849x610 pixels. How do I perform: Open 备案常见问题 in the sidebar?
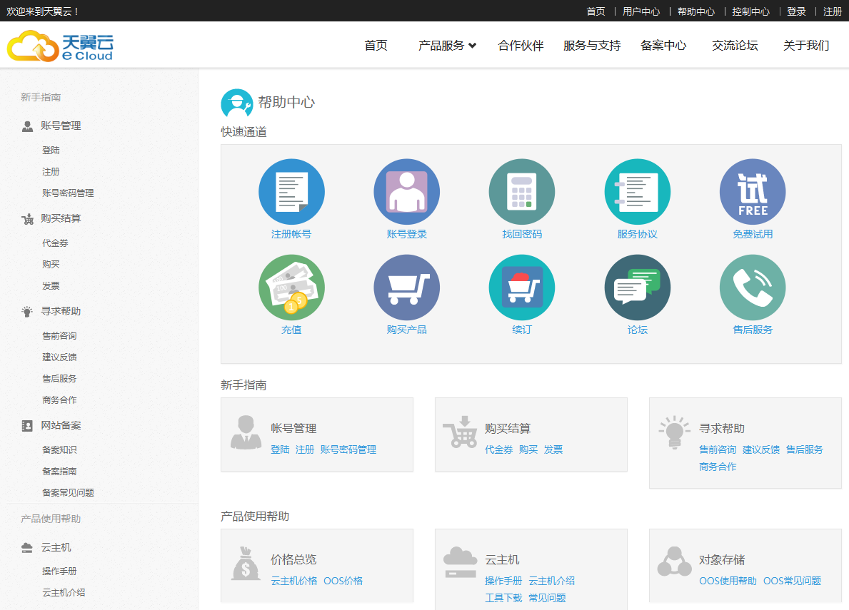68,493
